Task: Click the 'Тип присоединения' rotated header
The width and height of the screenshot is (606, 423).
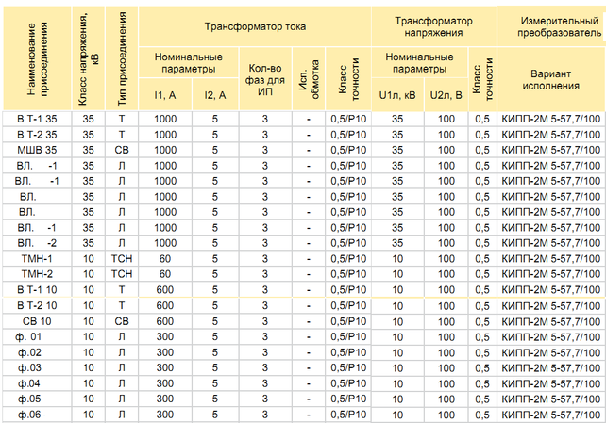Action: click(122, 58)
